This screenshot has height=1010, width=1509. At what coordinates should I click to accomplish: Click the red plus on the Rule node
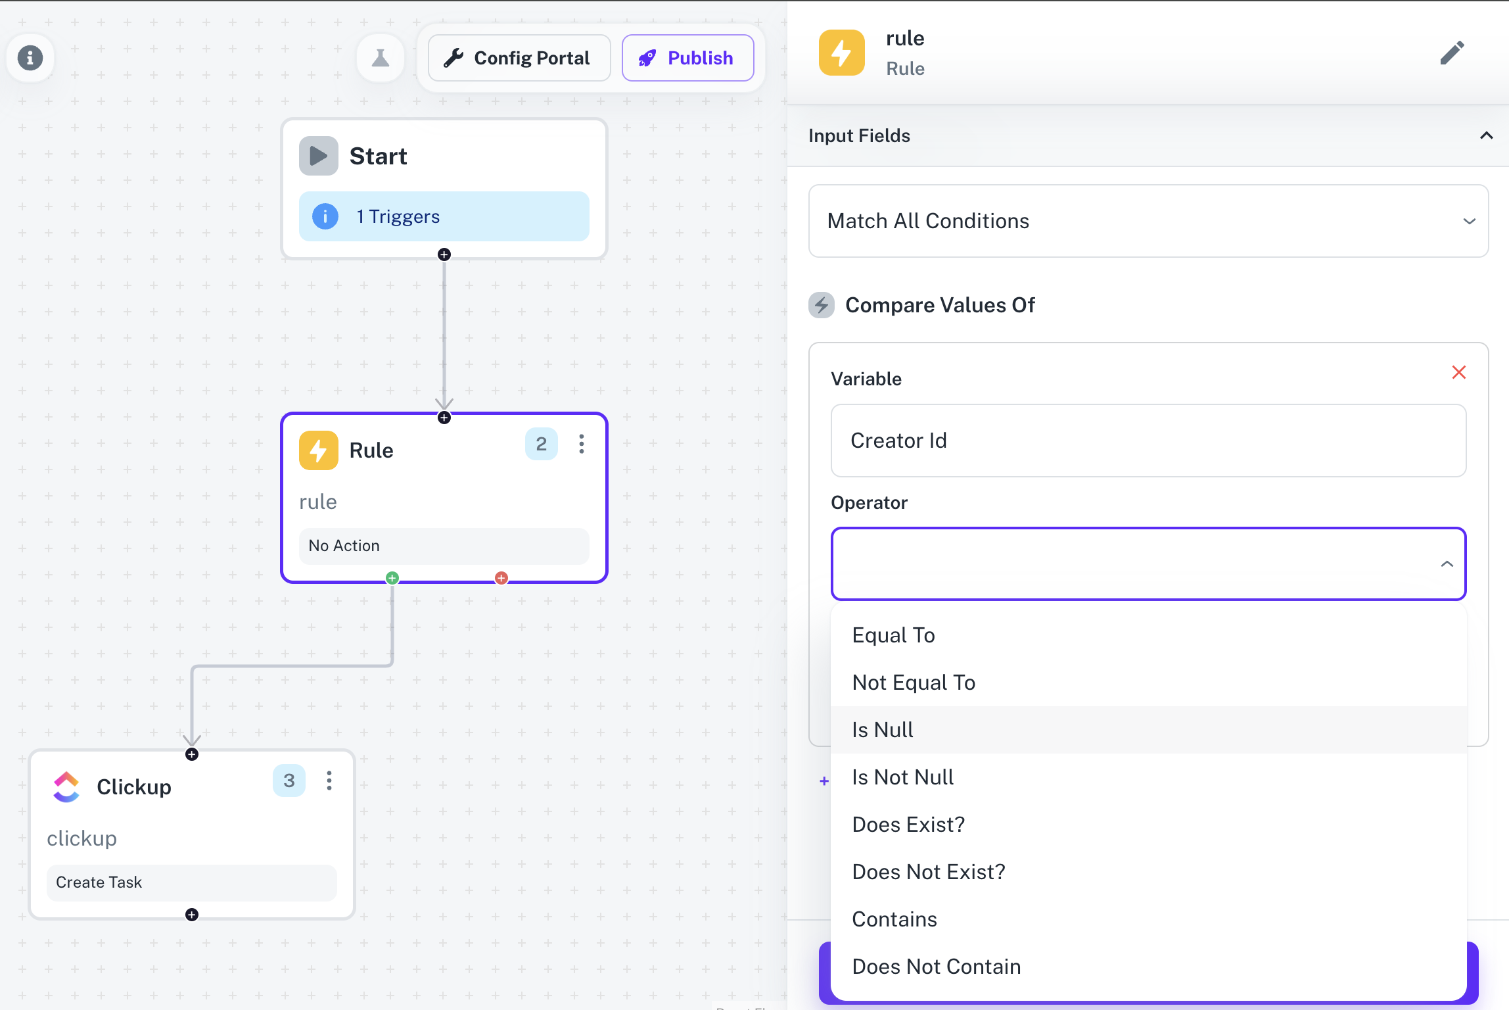501,578
